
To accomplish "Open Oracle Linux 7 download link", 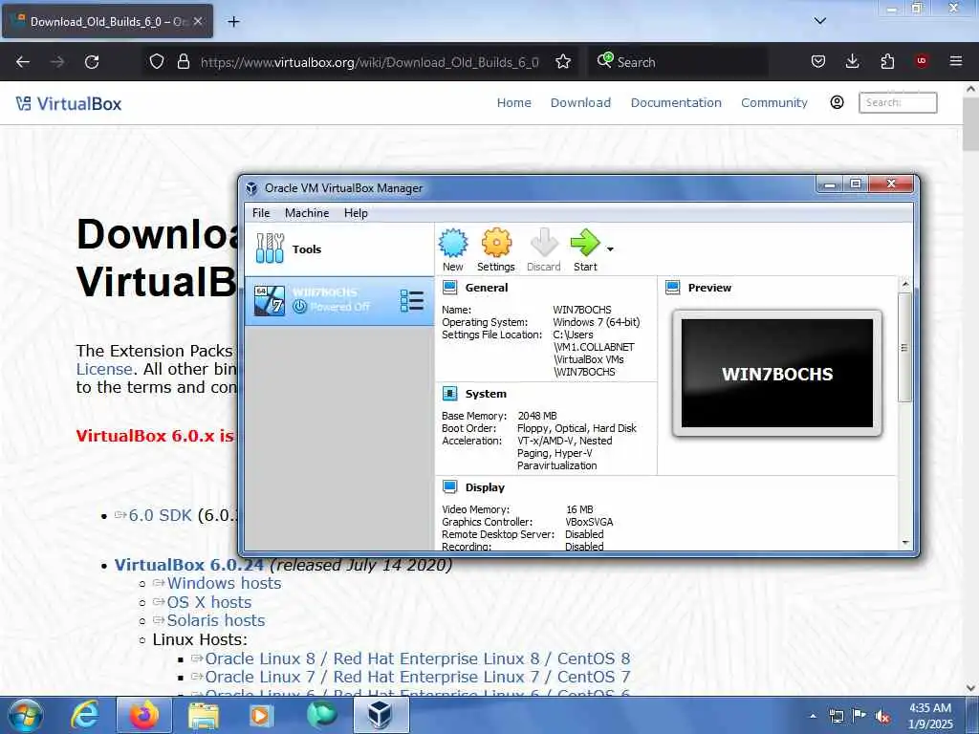I will tap(417, 677).
